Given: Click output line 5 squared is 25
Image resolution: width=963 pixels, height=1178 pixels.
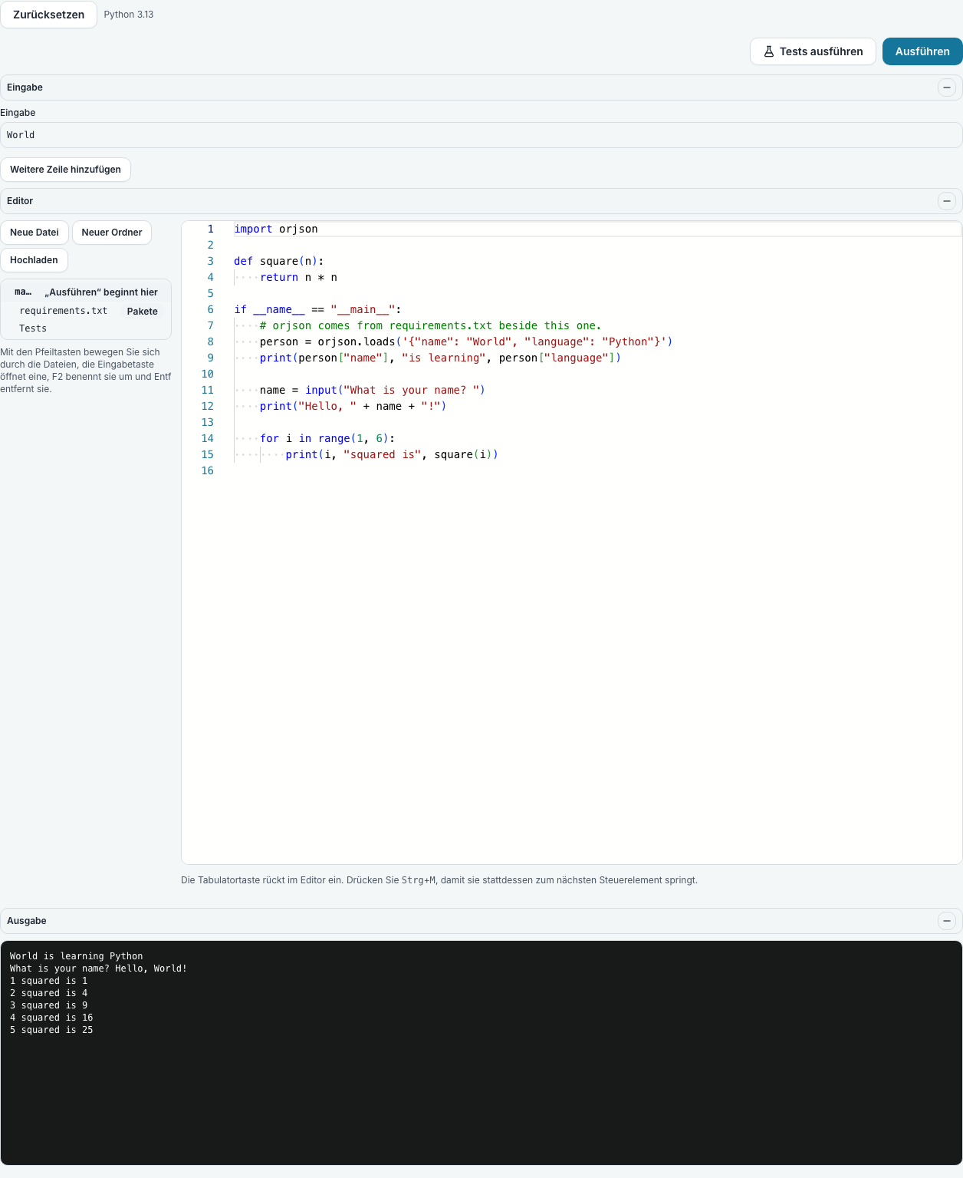Looking at the screenshot, I should point(51,1030).
